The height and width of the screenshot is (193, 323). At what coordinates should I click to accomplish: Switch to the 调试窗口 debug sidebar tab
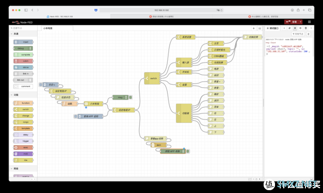click(276, 28)
